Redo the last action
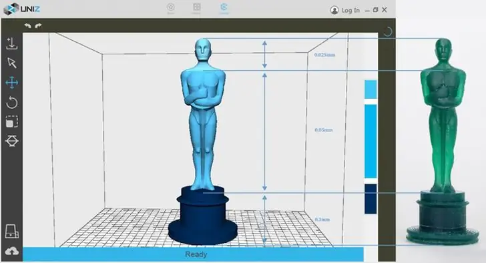The image size is (486, 263). point(38,26)
